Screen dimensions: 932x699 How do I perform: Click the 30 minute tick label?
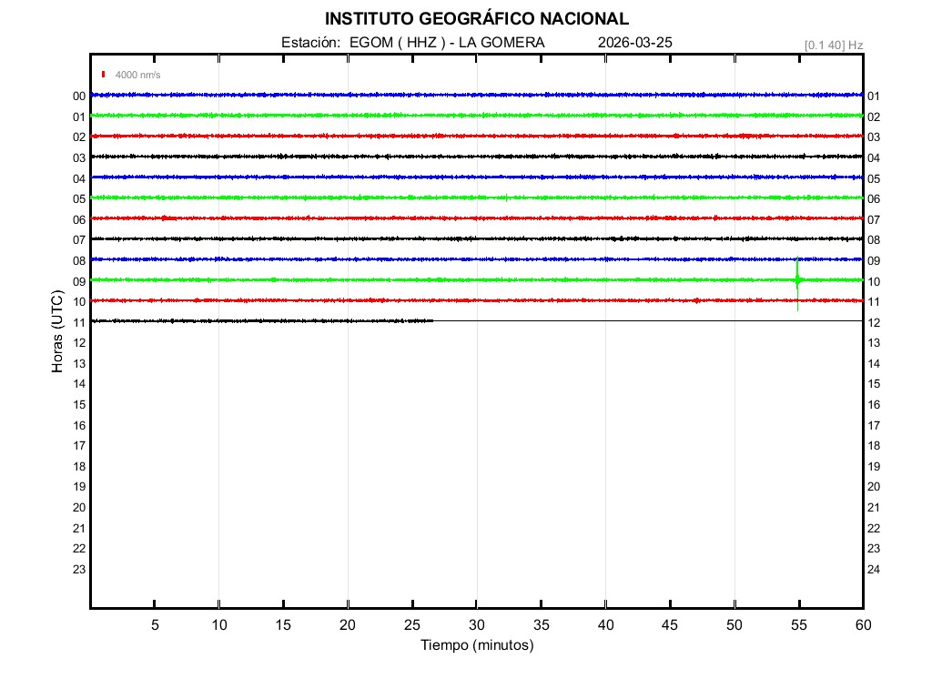[x=476, y=625]
